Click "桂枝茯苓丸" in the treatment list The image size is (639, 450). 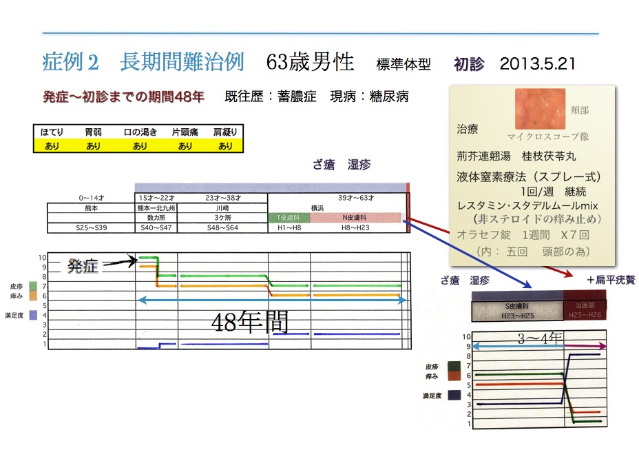coord(549,156)
